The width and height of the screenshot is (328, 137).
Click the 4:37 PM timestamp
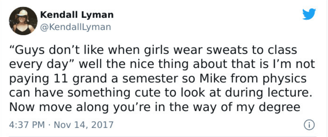coord(27,125)
